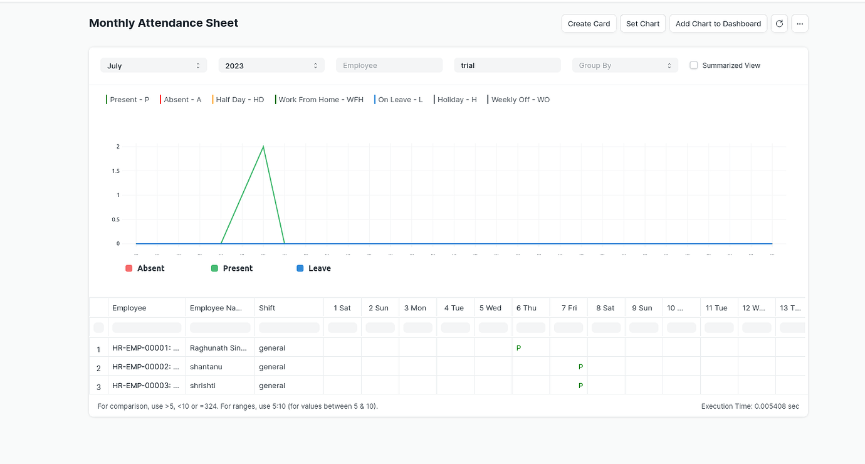This screenshot has height=464, width=865.
Task: Click the red Absent legend marker
Action: click(x=130, y=268)
